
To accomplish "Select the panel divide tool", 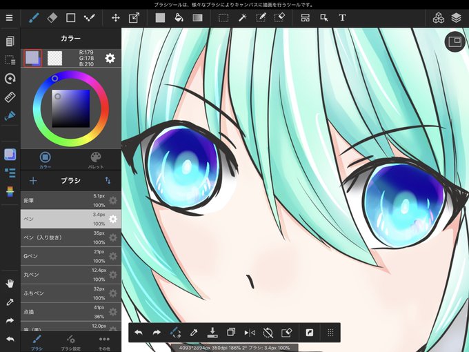I will pos(305,18).
